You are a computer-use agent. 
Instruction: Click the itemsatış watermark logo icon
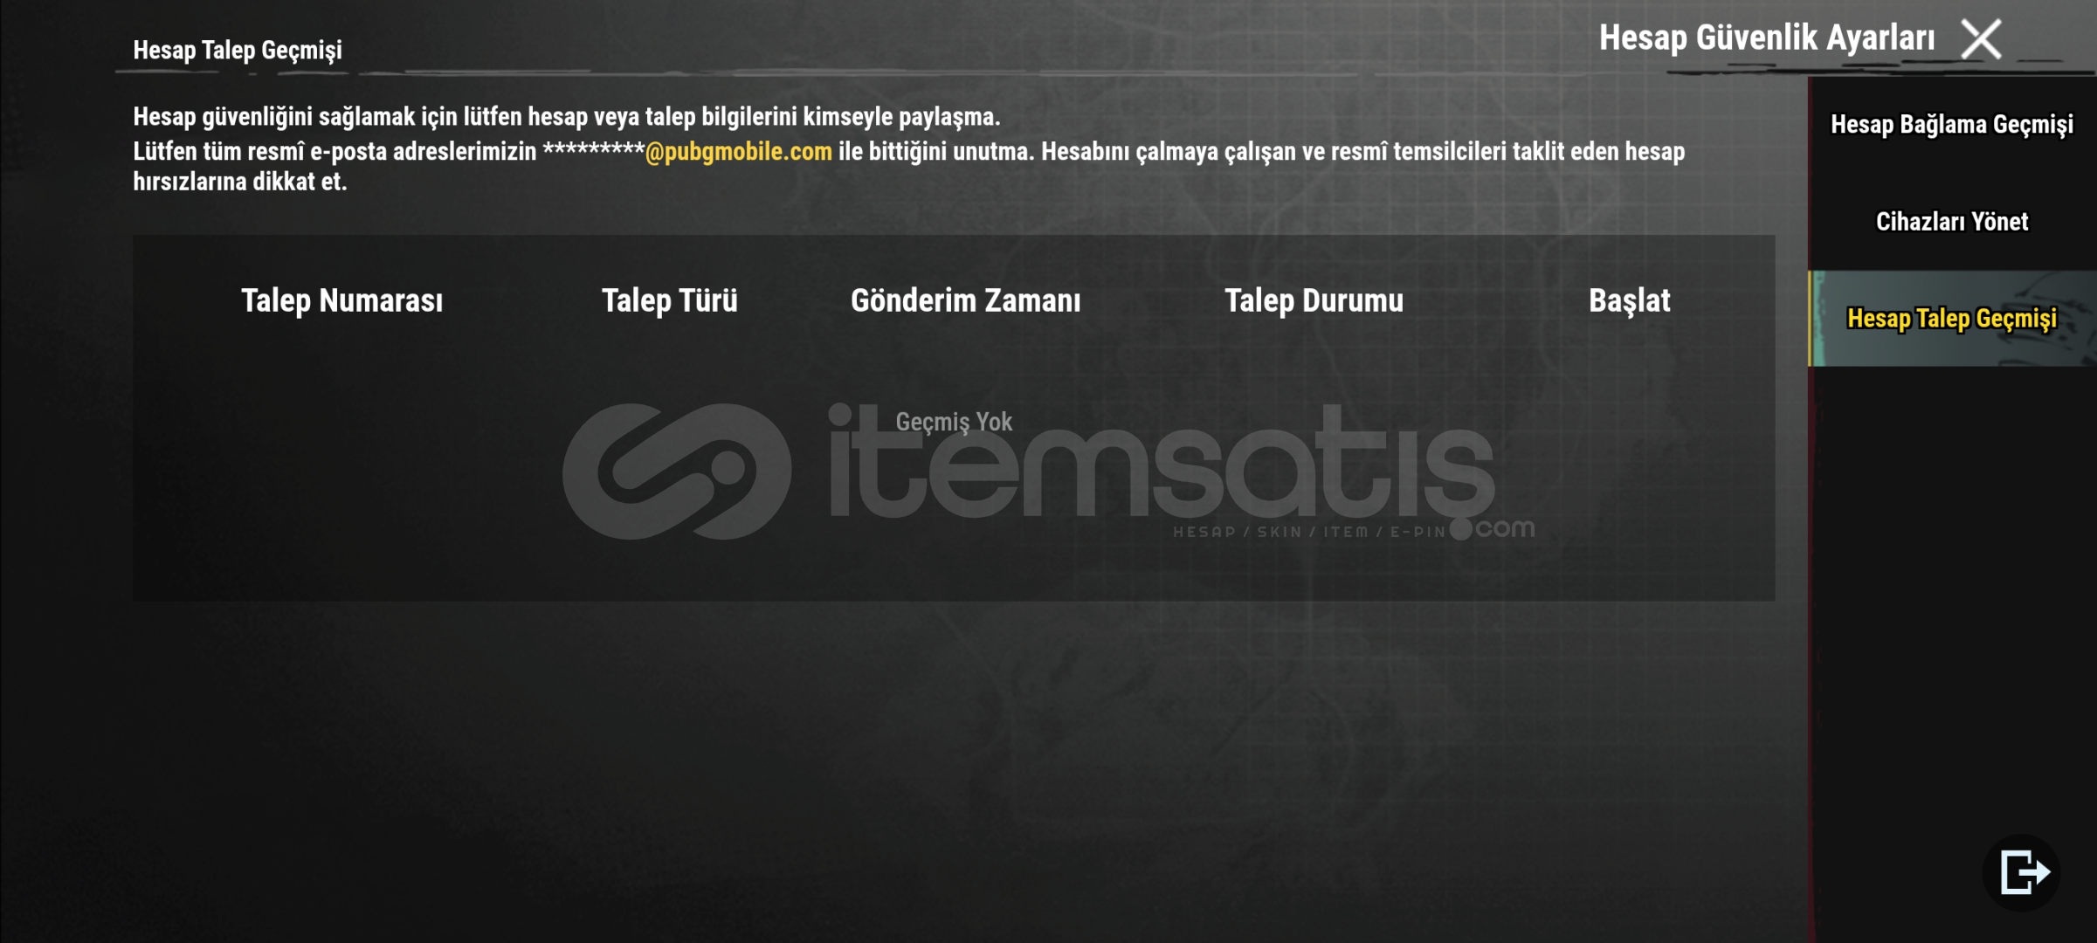(677, 471)
